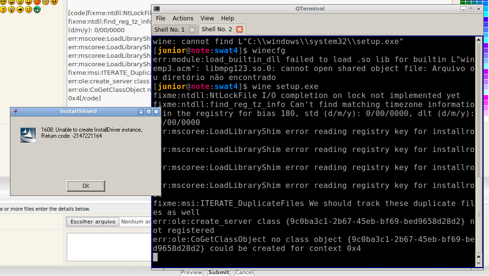Viewport: 489px width, 276px height.
Task: Close the QTerminal window
Action: (479, 9)
